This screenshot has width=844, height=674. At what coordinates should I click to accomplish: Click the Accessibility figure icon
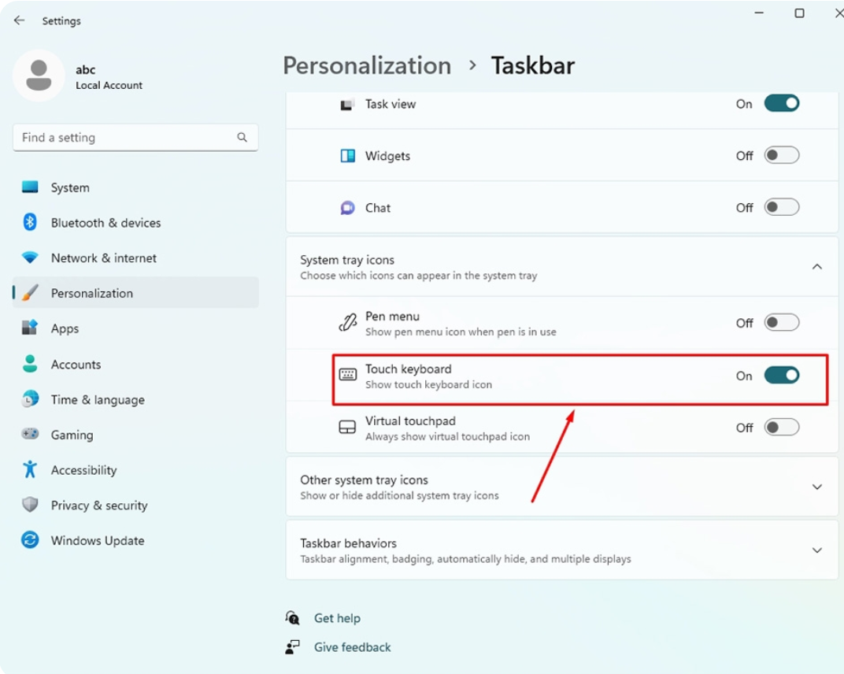click(x=30, y=470)
